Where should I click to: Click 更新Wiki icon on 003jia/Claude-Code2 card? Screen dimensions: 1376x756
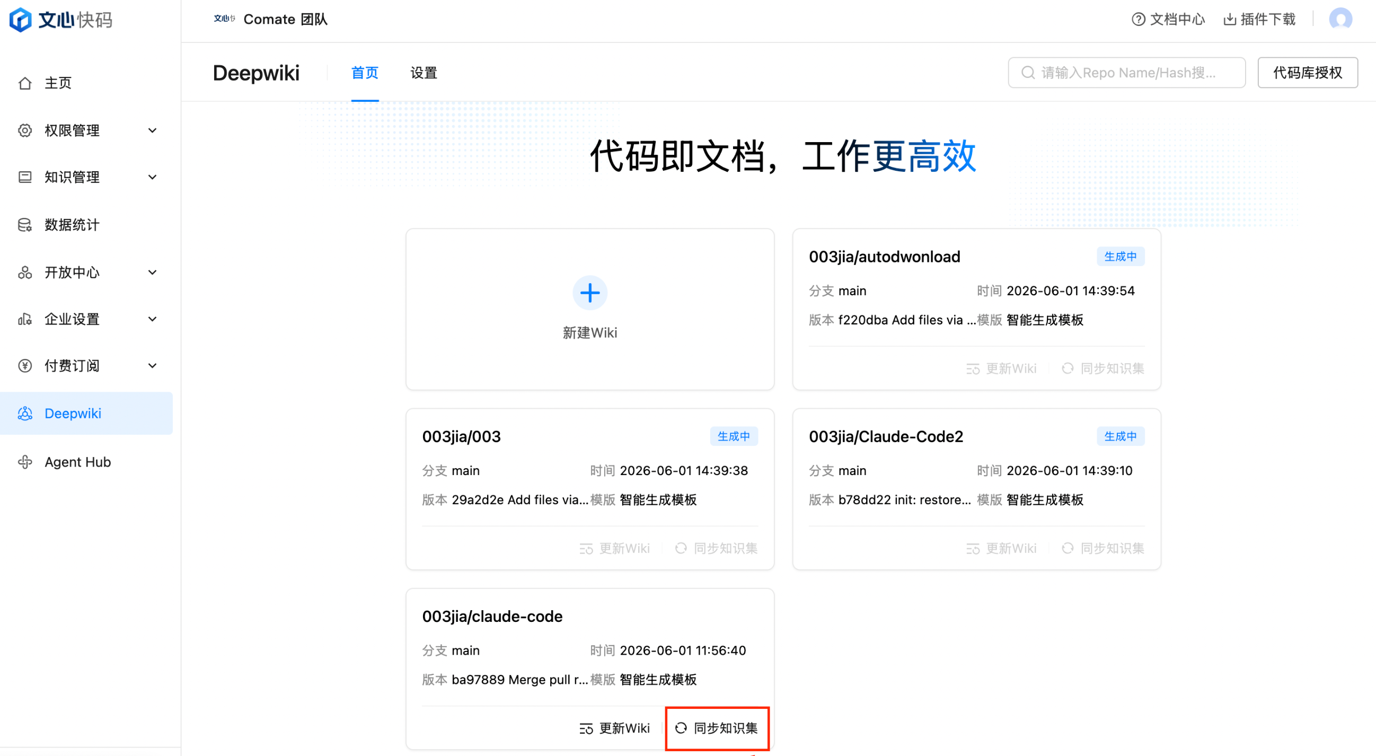tap(973, 549)
